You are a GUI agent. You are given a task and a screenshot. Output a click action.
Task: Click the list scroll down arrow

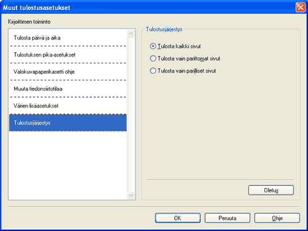[x=131, y=195]
